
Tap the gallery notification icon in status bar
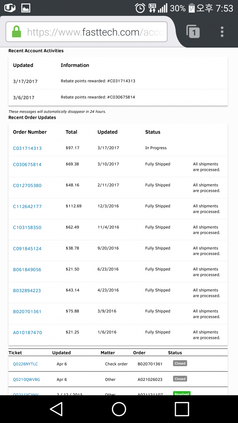pyautogui.click(x=26, y=8)
